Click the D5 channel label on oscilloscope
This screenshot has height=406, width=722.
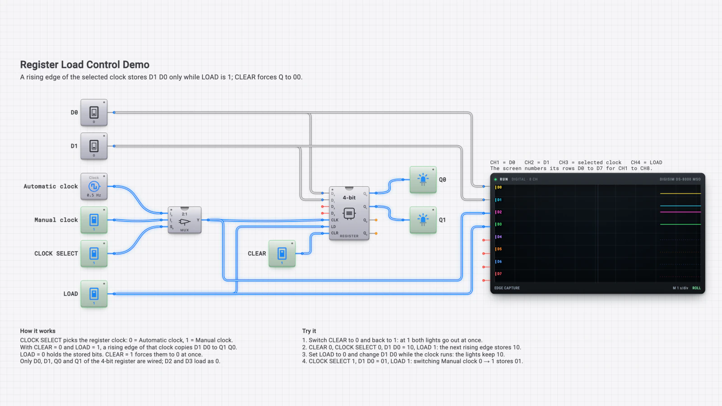(499, 249)
